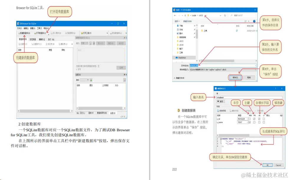Click the 创建表 icon in structure tab

pos(19,44)
